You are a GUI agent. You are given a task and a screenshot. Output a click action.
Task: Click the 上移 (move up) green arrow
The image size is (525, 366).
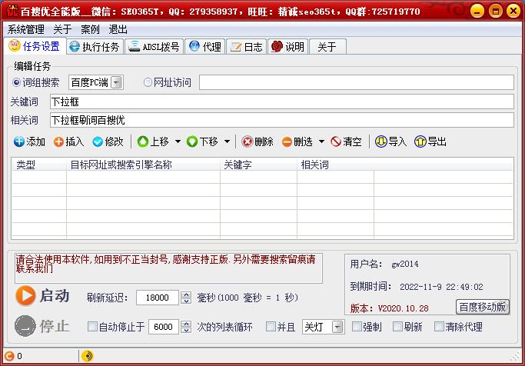(143, 141)
